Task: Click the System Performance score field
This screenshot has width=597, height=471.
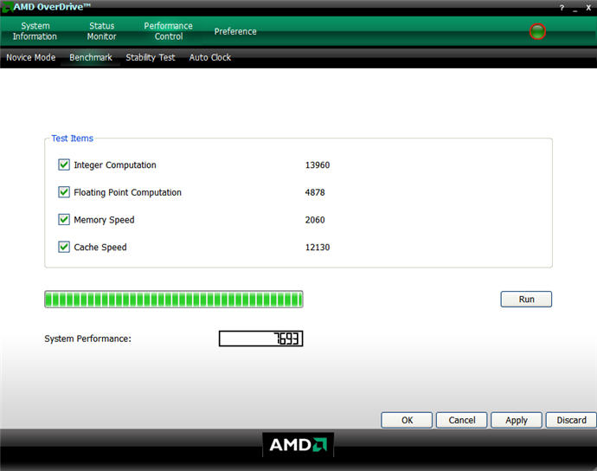Action: pyautogui.click(x=260, y=339)
